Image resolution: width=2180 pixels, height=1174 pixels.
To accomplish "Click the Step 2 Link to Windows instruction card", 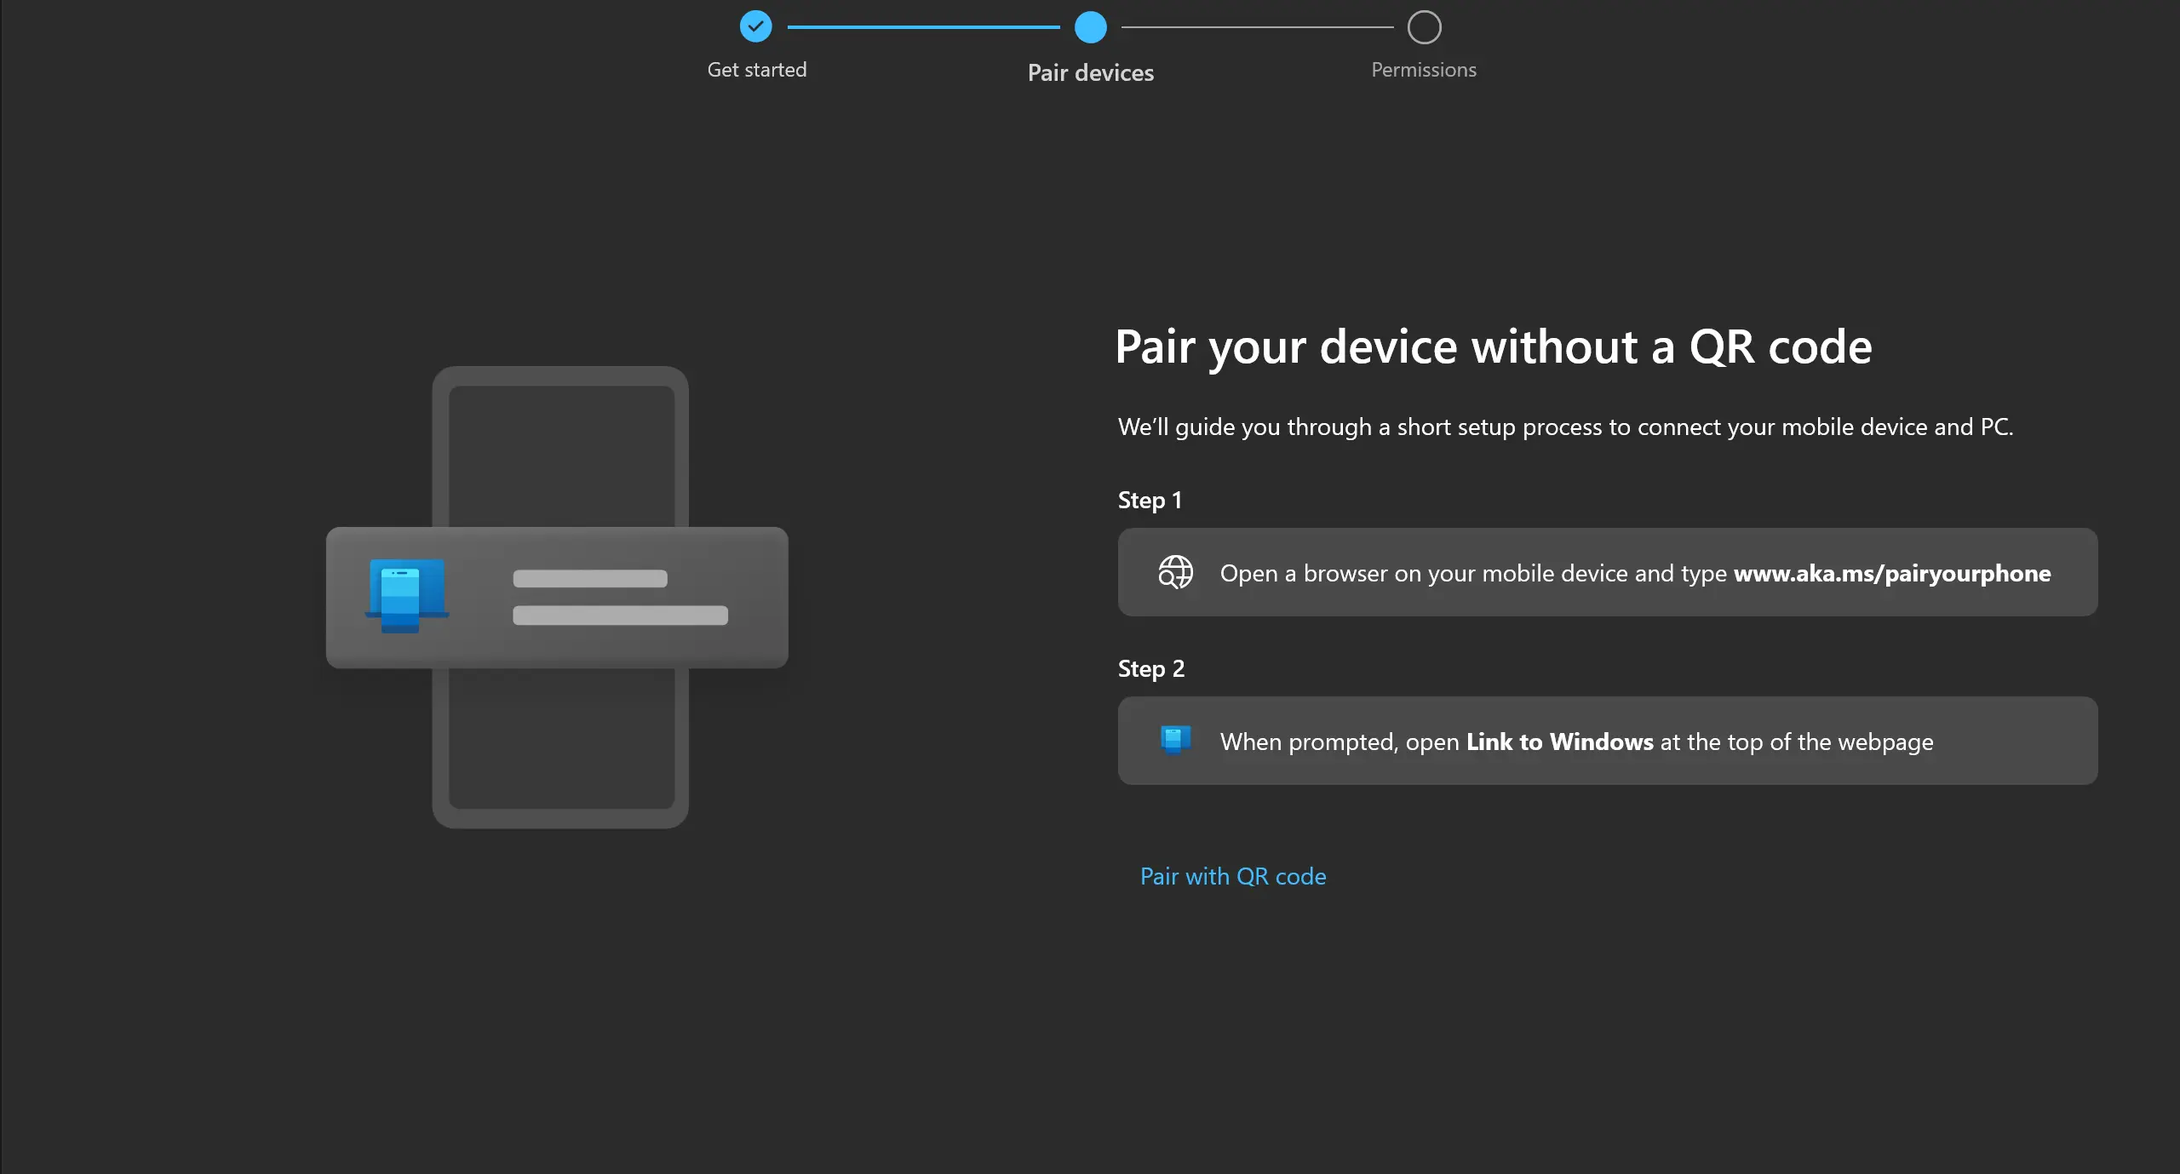I will click(x=1608, y=741).
